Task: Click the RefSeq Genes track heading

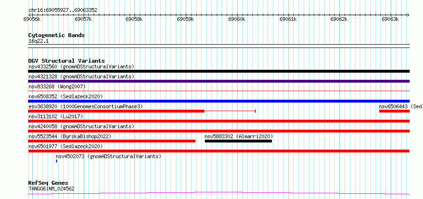Action: [48, 183]
